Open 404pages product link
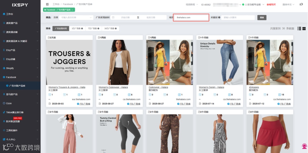The width and height of the screenshot is (308, 153). 254,87
